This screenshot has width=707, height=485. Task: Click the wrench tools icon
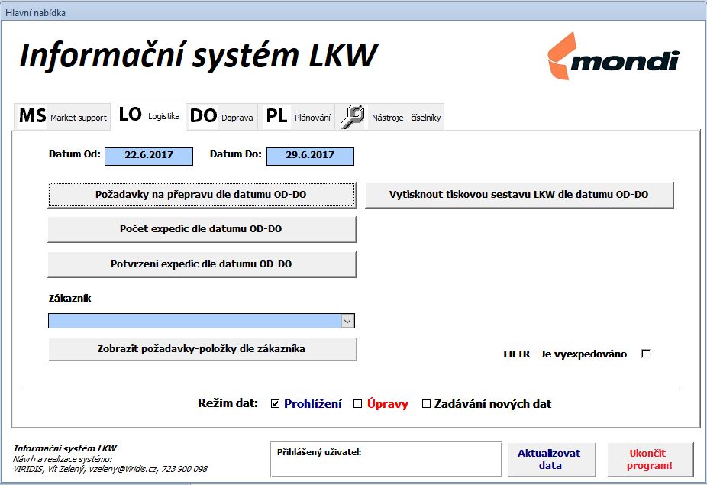[352, 117]
